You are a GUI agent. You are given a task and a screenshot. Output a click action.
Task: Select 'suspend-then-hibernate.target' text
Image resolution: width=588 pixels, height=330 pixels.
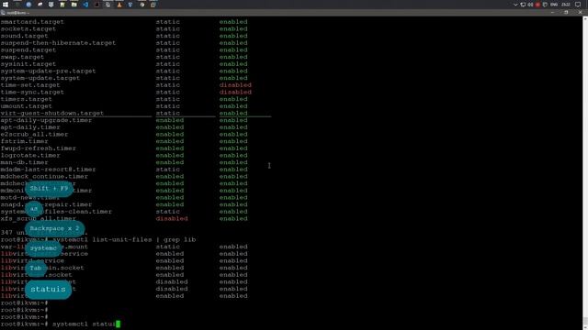58,43
